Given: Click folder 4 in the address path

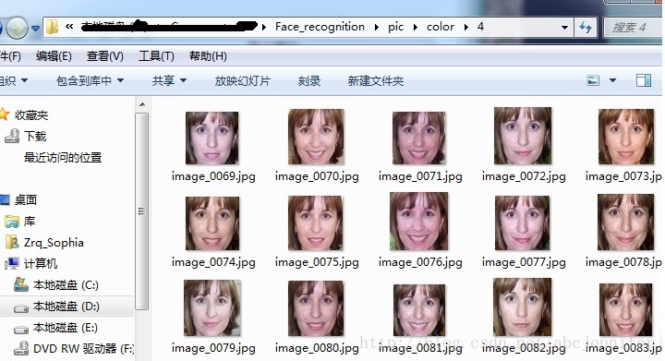Looking at the screenshot, I should (480, 27).
